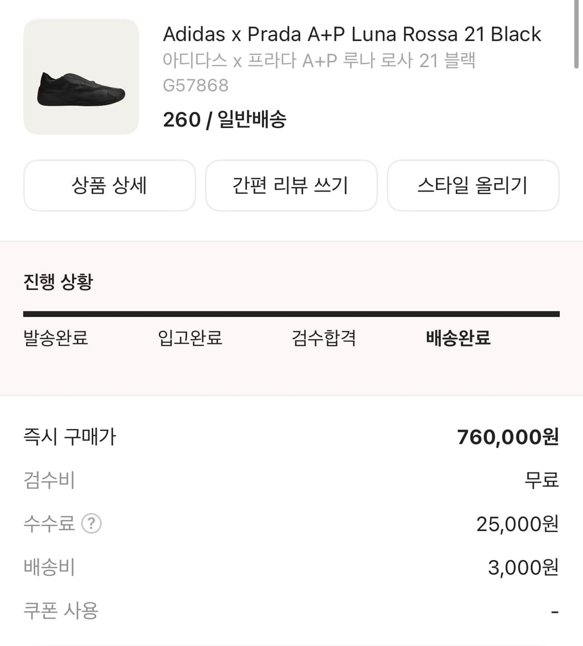Tap the 수수료 fee label
The image size is (583, 646).
click(x=49, y=524)
